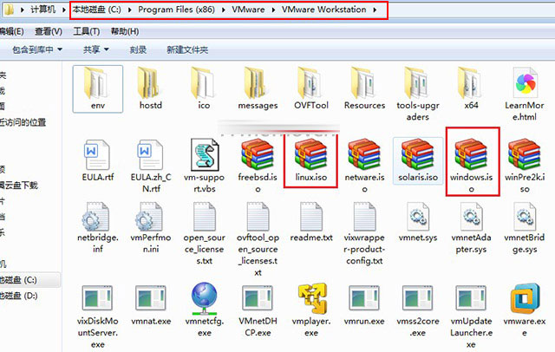This screenshot has width=555, height=352.
Task: Select the vmPerfmon.ini file icon
Action: (148, 217)
